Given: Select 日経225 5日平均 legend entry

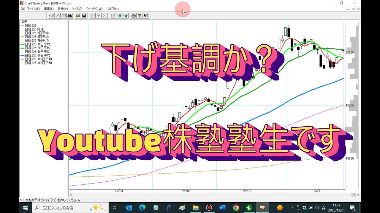Looking at the screenshot, I should point(37,37).
